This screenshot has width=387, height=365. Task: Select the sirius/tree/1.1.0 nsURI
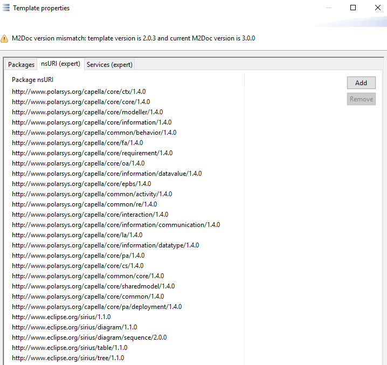click(68, 358)
